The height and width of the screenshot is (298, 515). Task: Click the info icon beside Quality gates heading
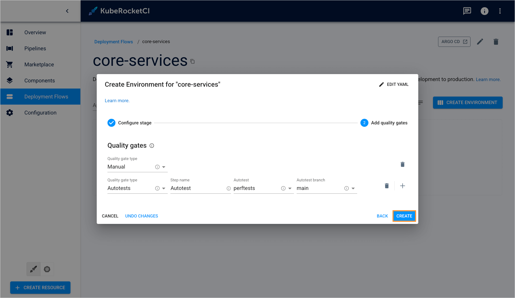[152, 146]
